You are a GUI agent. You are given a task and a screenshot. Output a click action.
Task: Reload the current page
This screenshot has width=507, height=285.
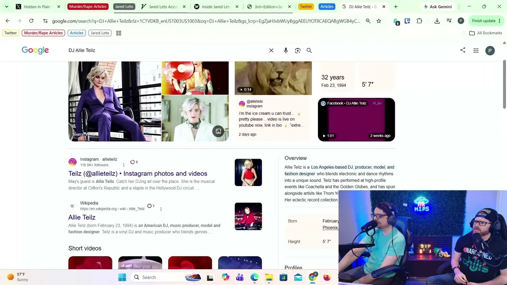click(x=31, y=21)
